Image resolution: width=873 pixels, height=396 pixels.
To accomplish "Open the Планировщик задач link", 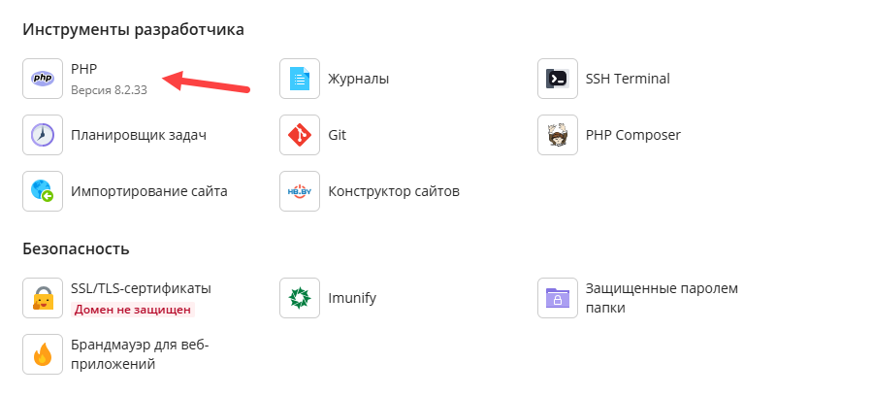I will point(139,135).
